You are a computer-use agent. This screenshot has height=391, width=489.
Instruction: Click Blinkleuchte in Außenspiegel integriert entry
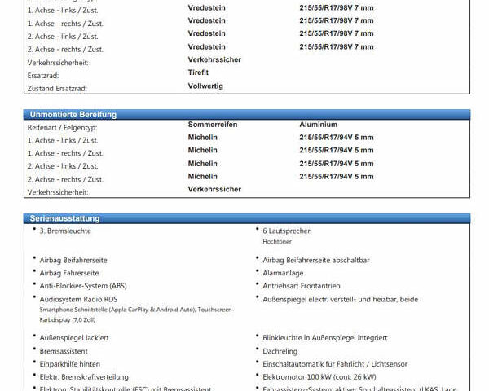click(x=324, y=337)
